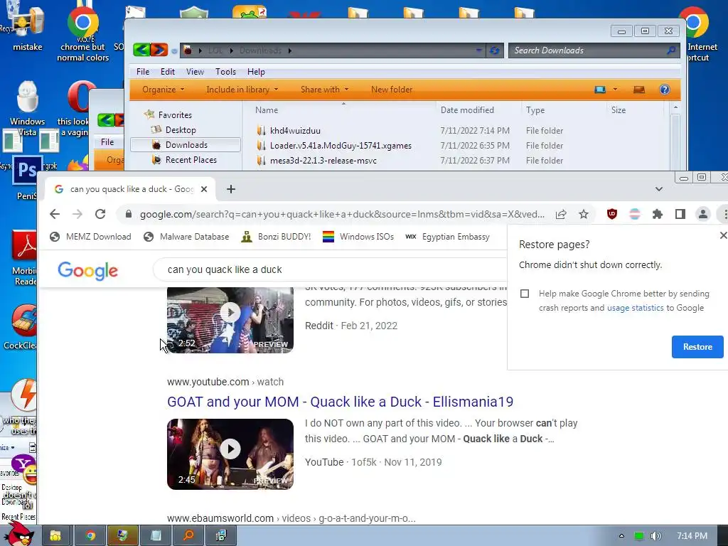728x546 pixels.
Task: Select the 'mistake' desktop icon
Action: pos(28,28)
